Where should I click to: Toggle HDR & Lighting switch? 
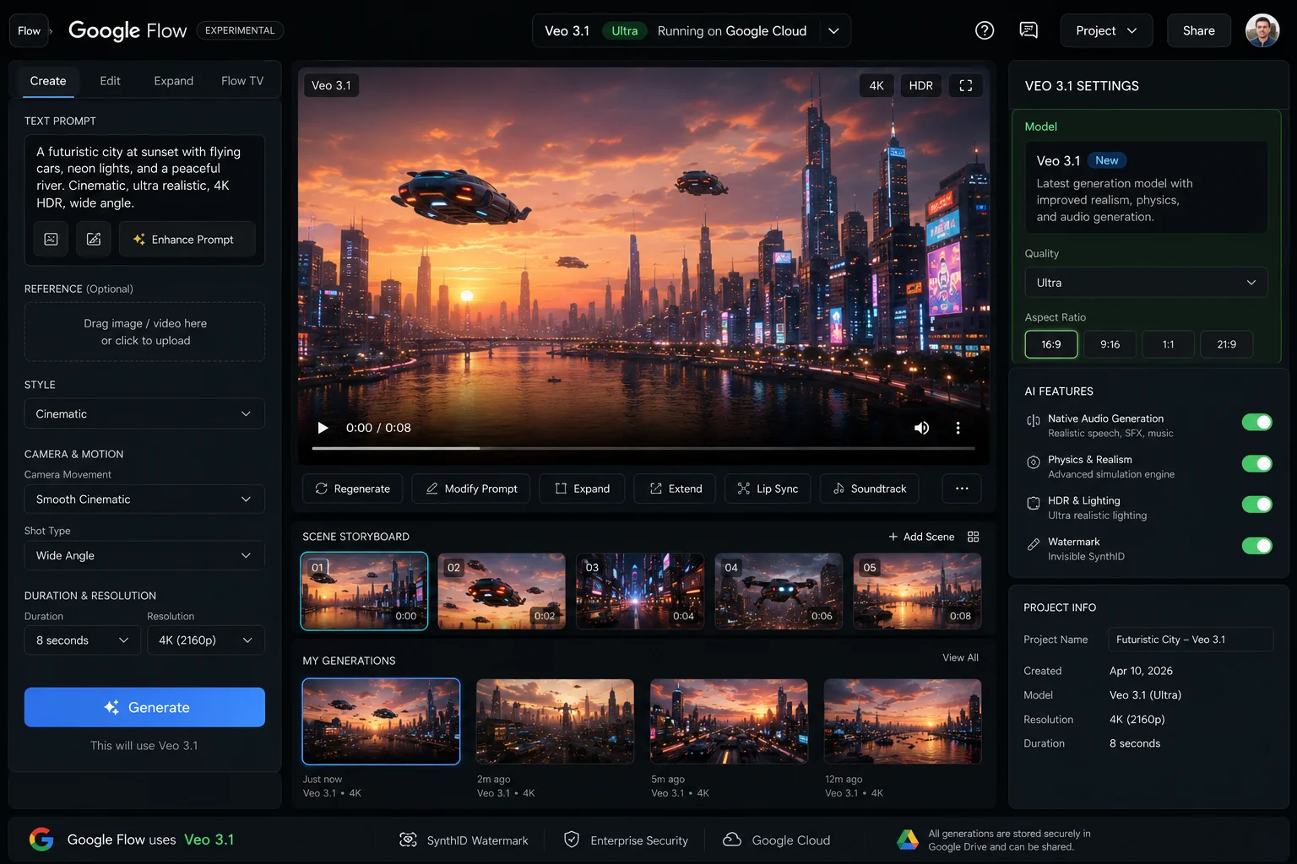[1256, 504]
